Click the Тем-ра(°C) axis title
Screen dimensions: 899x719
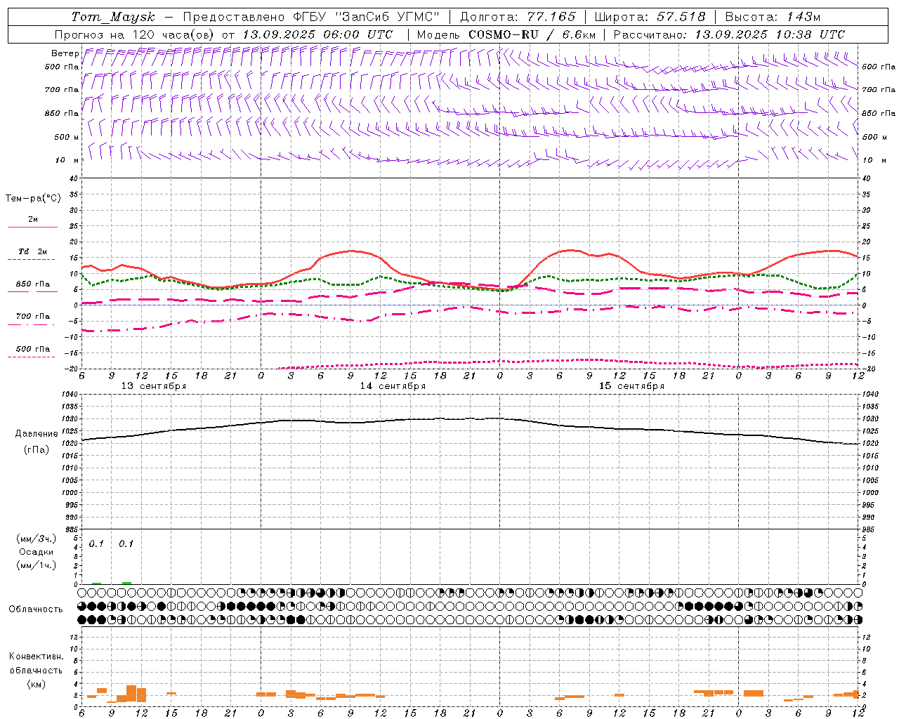[33, 199]
